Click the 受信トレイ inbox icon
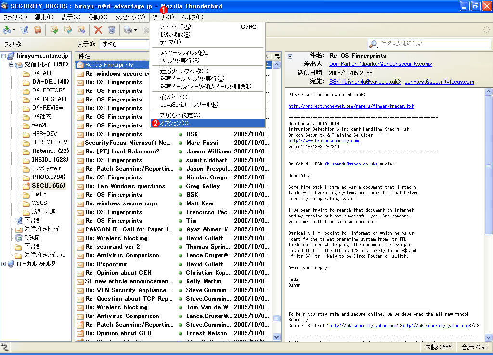The width and height of the screenshot is (493, 355). click(19, 65)
